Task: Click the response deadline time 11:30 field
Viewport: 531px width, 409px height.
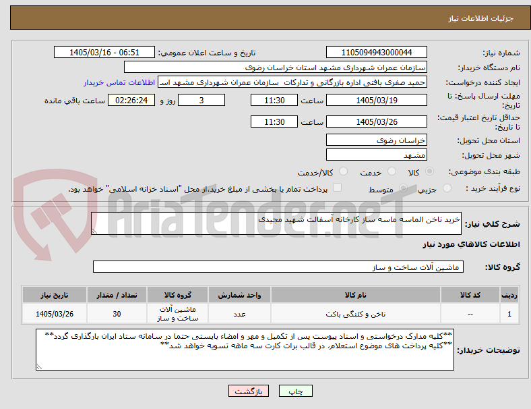Action: tap(274, 101)
